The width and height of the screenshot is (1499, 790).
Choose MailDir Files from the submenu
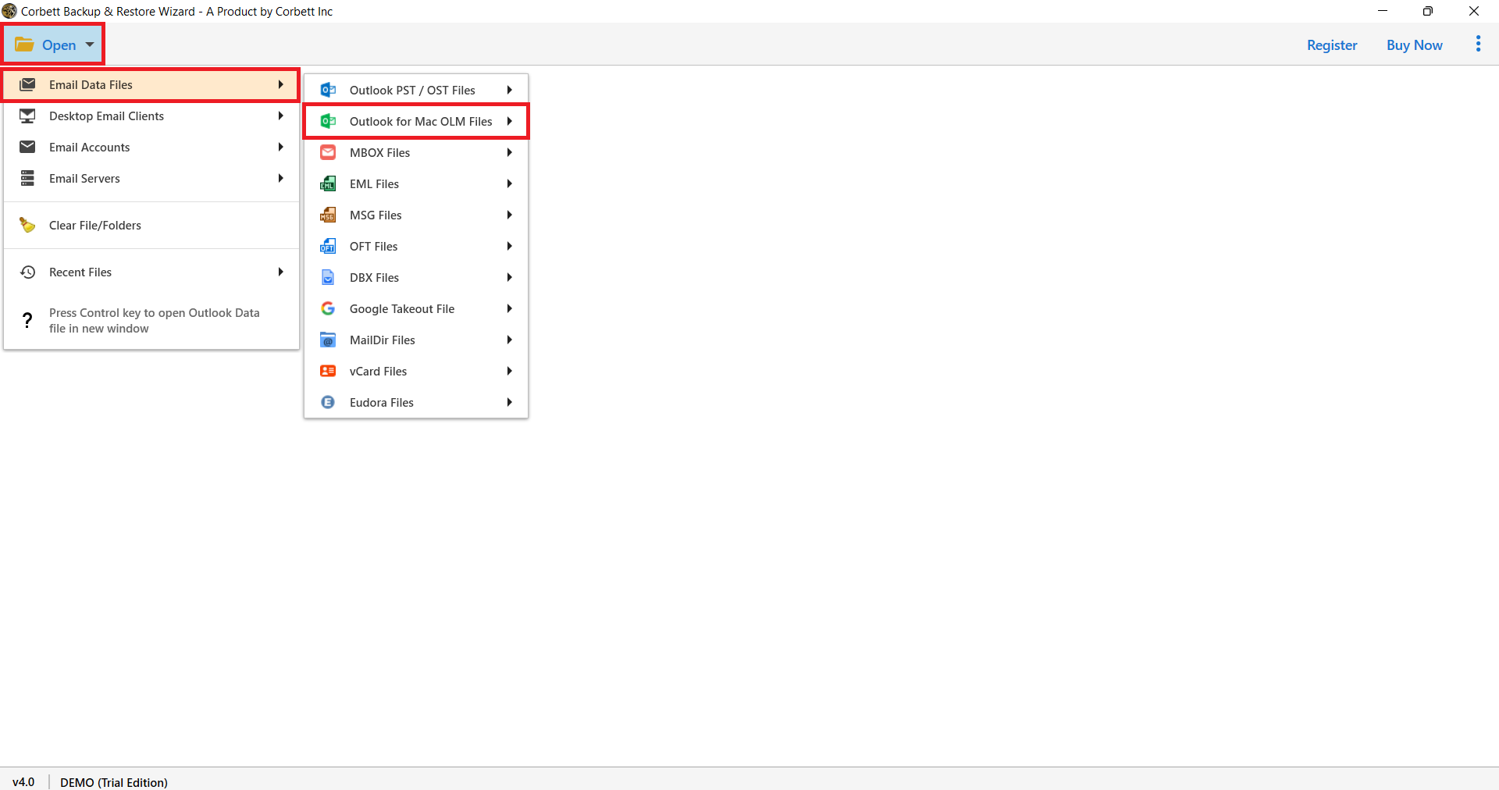(416, 340)
